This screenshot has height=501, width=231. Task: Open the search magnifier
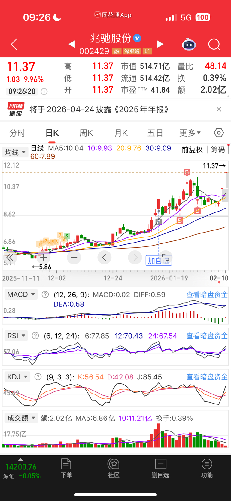point(214,45)
